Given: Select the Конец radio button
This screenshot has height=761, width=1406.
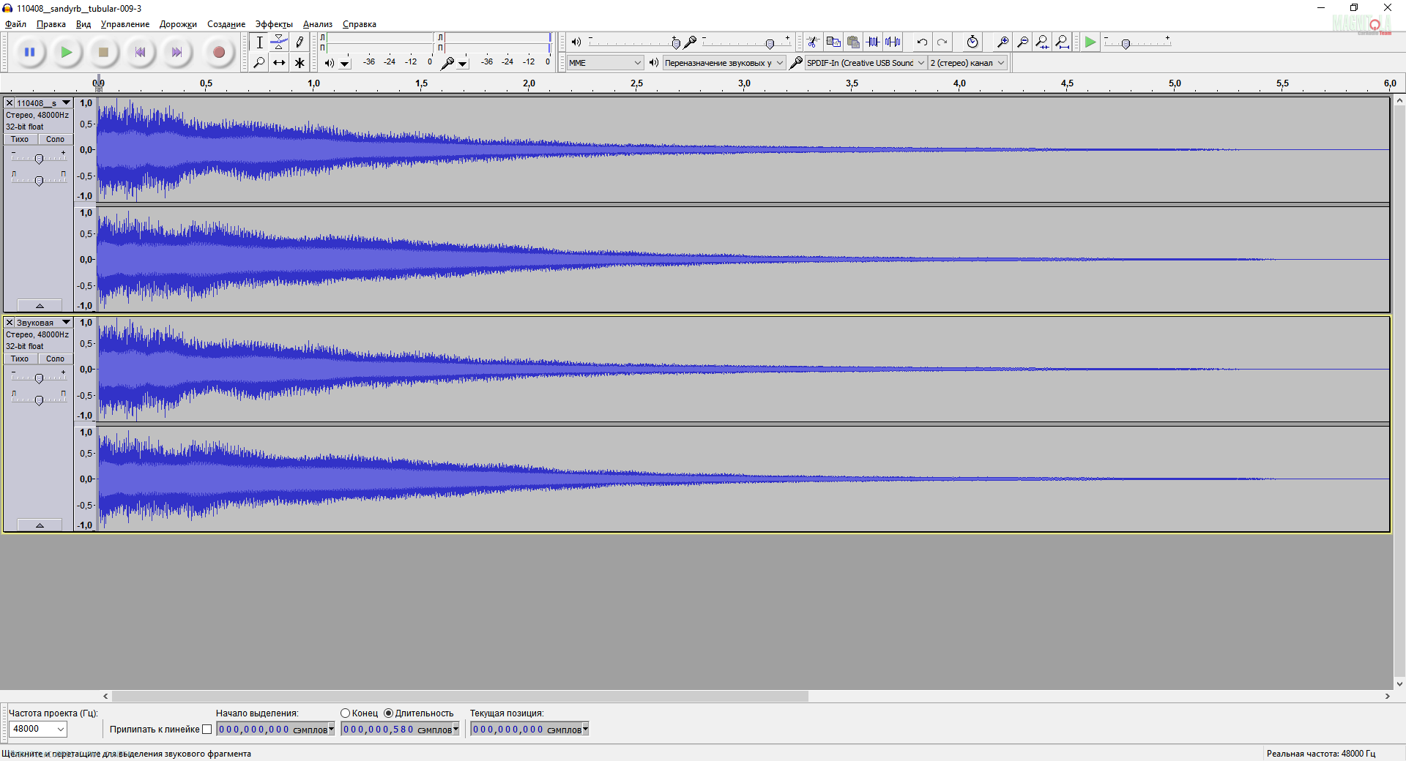Looking at the screenshot, I should [x=345, y=713].
